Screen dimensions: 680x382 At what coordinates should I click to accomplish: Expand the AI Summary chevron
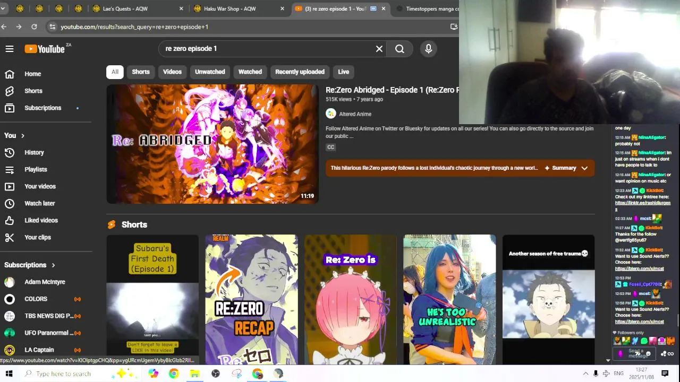(x=584, y=168)
